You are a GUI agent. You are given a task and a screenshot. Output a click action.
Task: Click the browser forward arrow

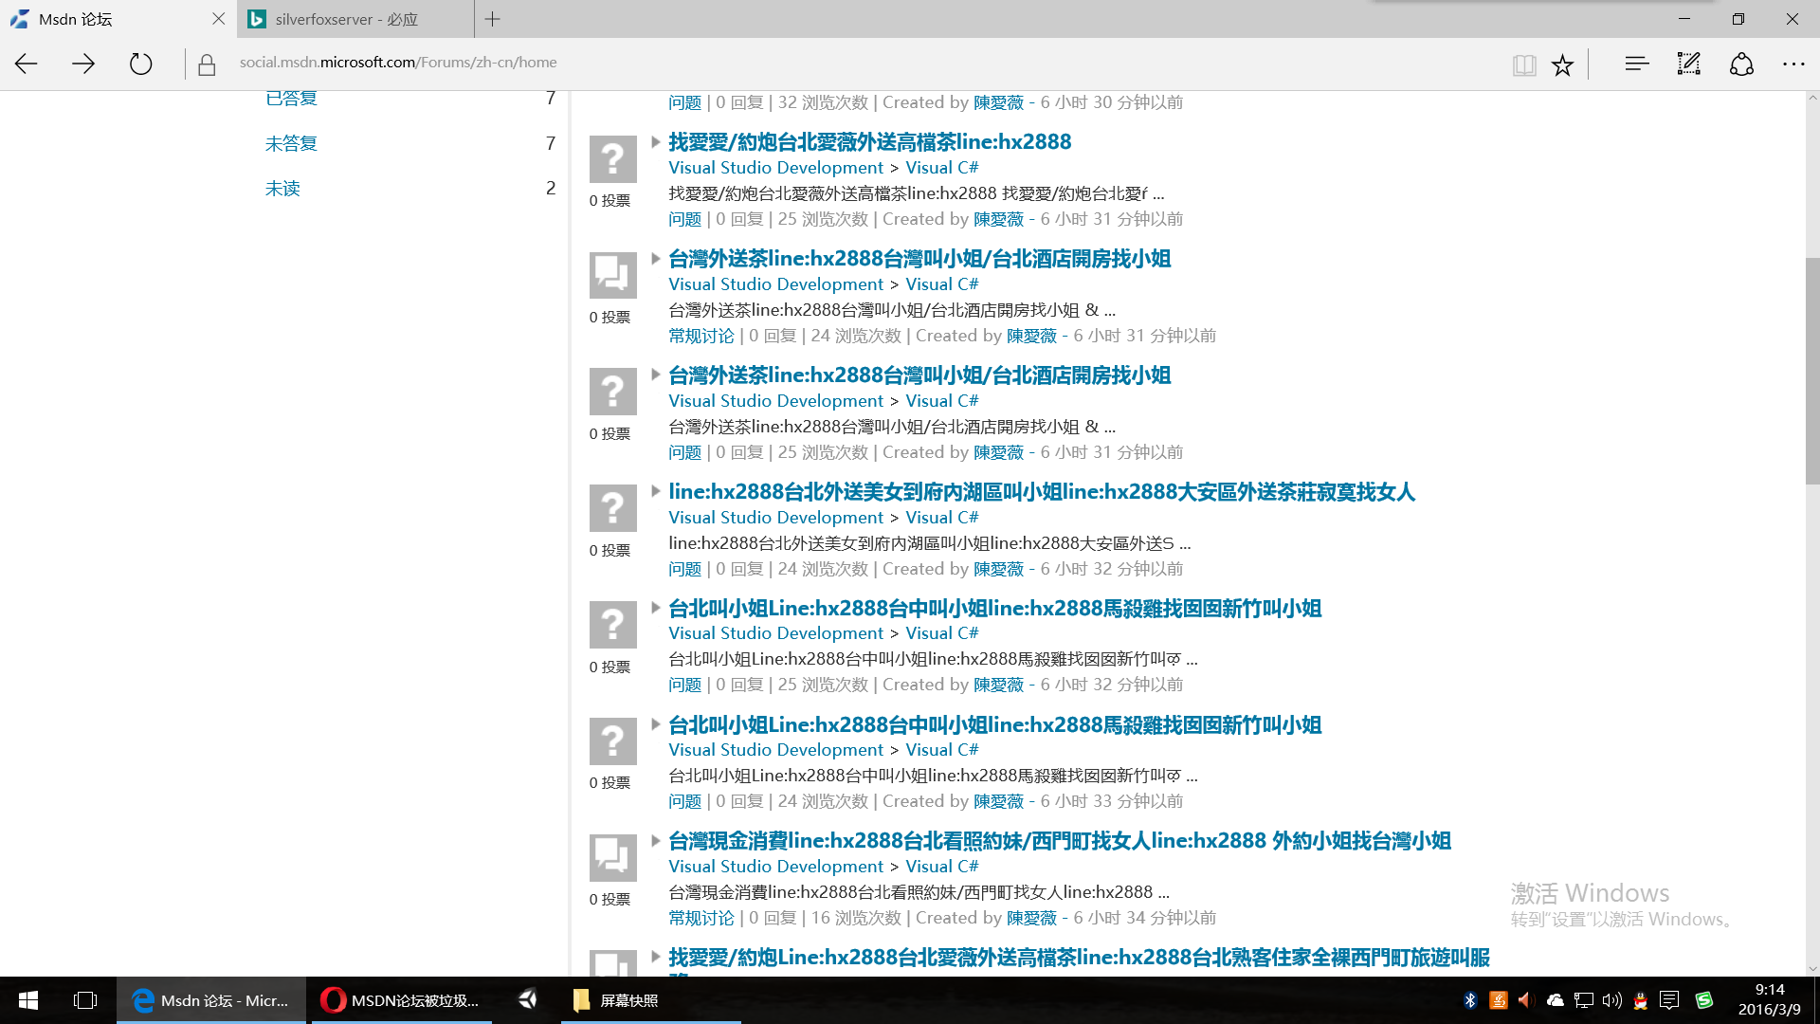(83, 64)
